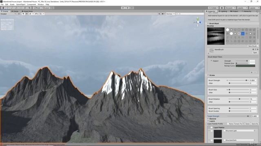Image resolution: width=261 pixels, height=146 pixels.
Task: Open the Shaded draw mode dropdown
Action: pyautogui.click(x=8, y=14)
